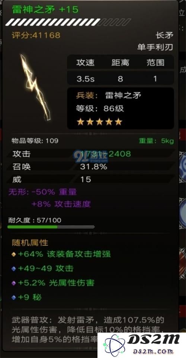The width and height of the screenshot is (186, 358).
Task: Click the DS2M atom logo icon
Action: coord(114,345)
